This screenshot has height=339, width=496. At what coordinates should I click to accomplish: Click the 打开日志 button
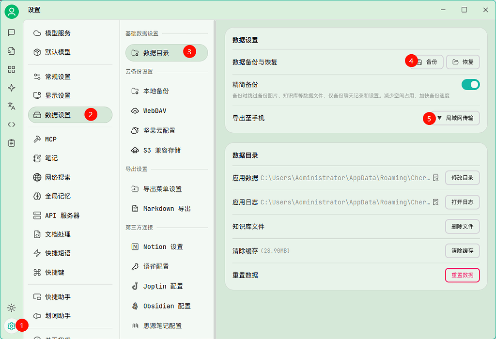coord(463,202)
